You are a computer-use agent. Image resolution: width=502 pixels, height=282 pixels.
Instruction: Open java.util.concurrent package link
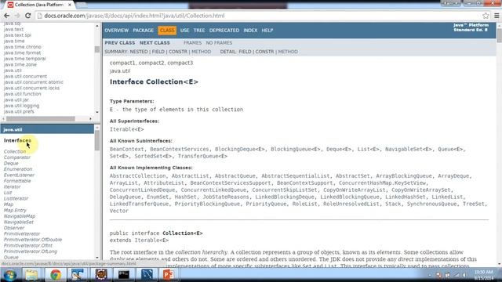click(25, 77)
